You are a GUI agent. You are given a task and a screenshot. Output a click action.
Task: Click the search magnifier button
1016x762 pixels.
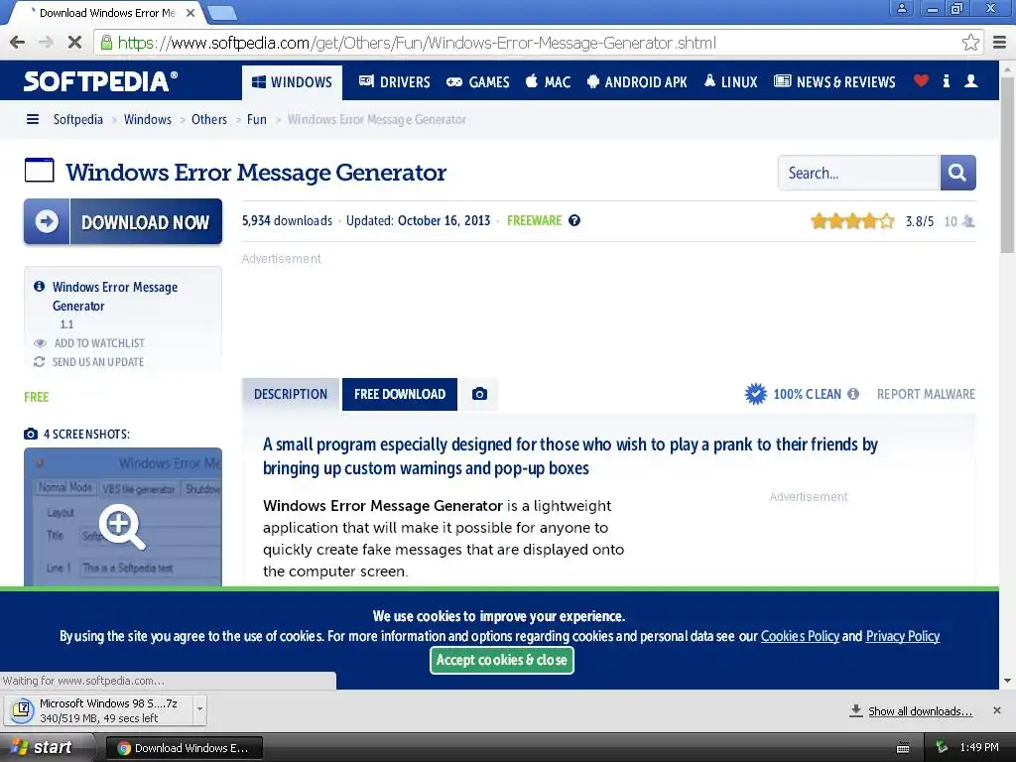(x=957, y=173)
